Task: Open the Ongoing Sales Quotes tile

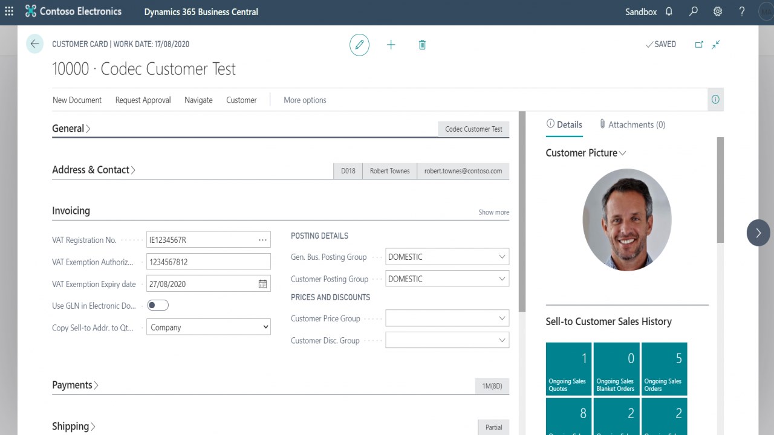Action: coord(568,369)
